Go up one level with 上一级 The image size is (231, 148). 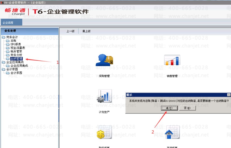(70, 31)
